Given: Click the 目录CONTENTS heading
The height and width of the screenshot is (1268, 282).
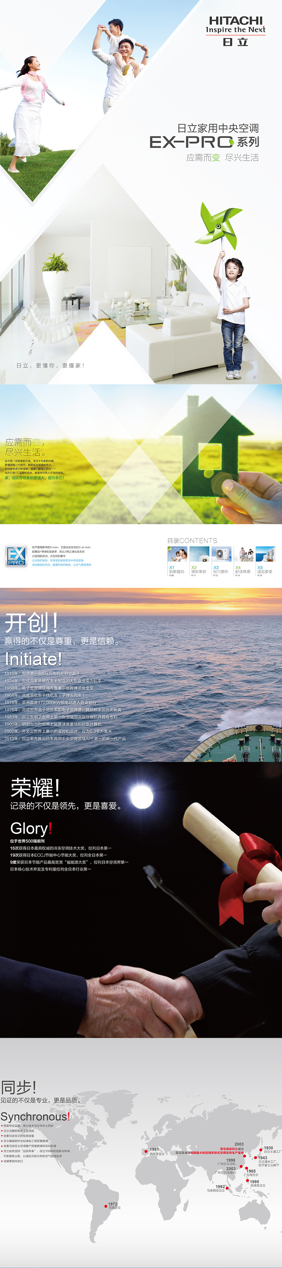Looking at the screenshot, I should pos(192,541).
